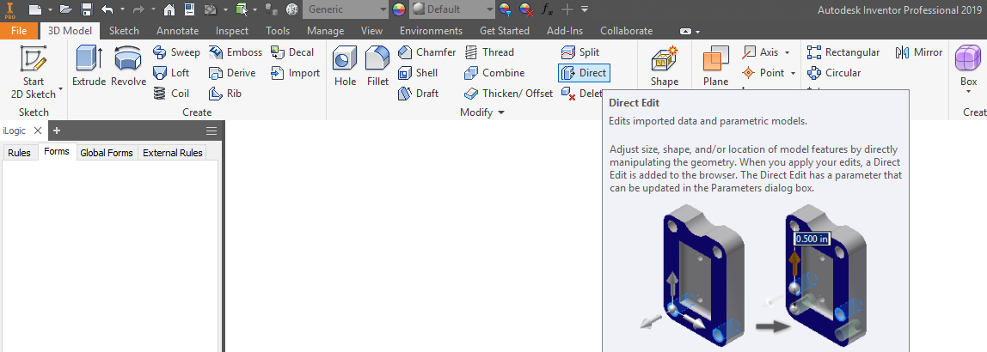The image size is (987, 352).
Task: Select the Chamfer tool
Action: point(426,52)
